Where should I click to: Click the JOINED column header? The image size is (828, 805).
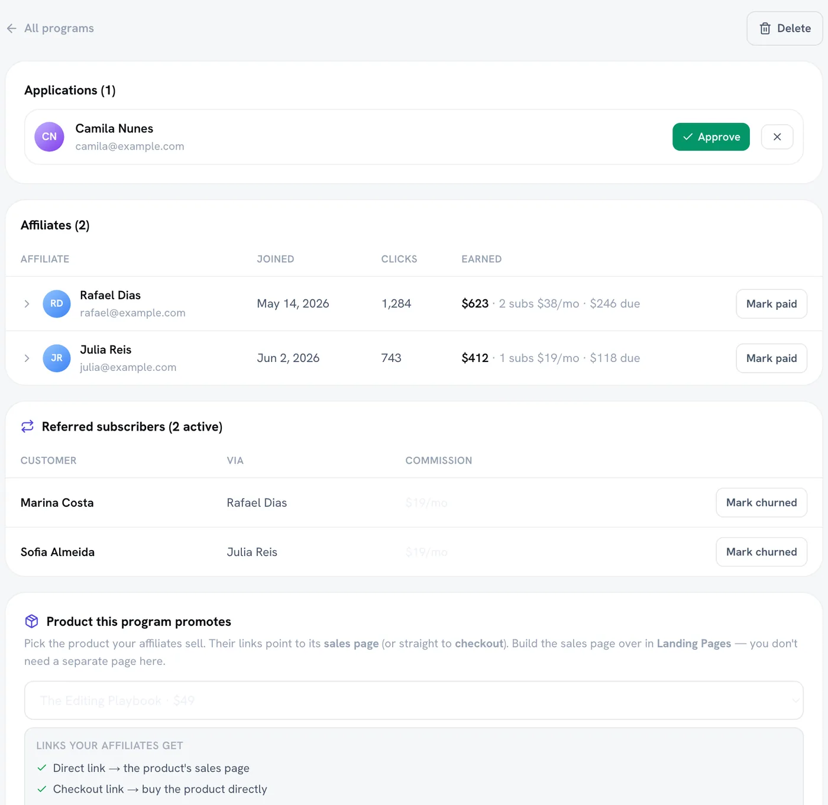(276, 259)
